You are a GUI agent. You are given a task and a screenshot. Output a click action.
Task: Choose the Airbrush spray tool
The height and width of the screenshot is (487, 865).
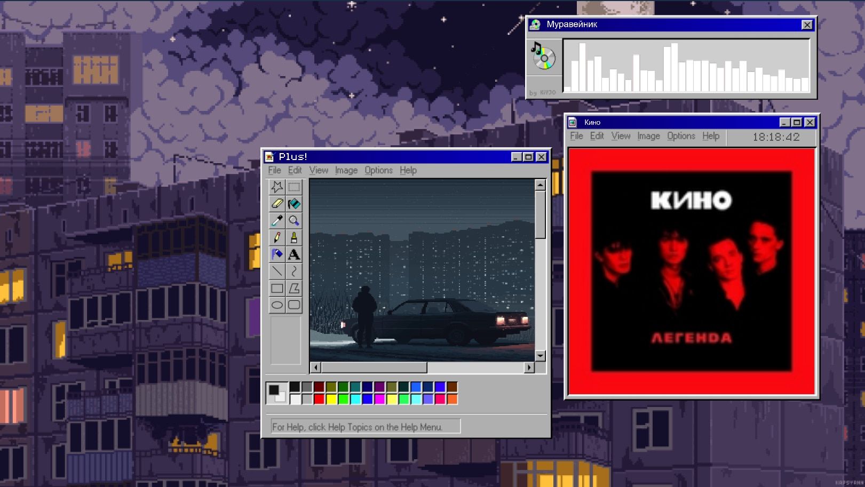tap(277, 254)
